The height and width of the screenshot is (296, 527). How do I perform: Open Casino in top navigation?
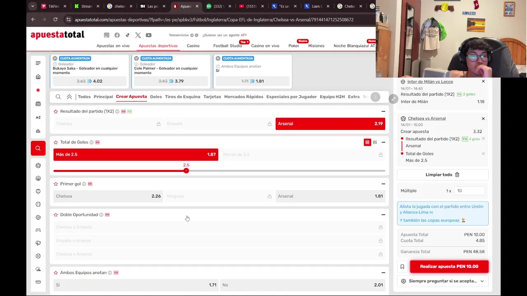click(x=193, y=46)
